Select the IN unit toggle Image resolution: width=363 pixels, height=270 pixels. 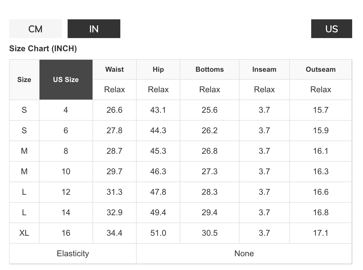coord(94,29)
